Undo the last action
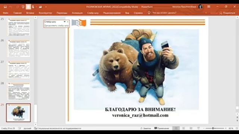The width and height of the screenshot is (239, 134). (11, 7)
